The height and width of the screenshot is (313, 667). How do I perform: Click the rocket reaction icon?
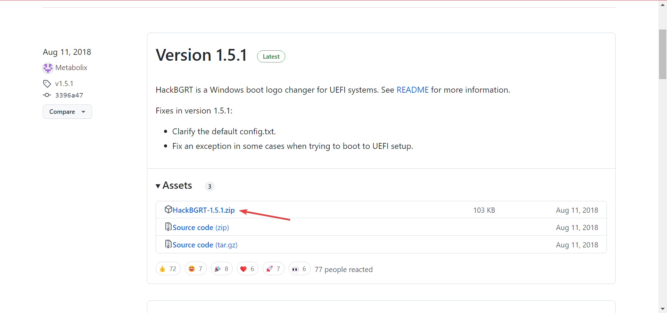click(269, 269)
